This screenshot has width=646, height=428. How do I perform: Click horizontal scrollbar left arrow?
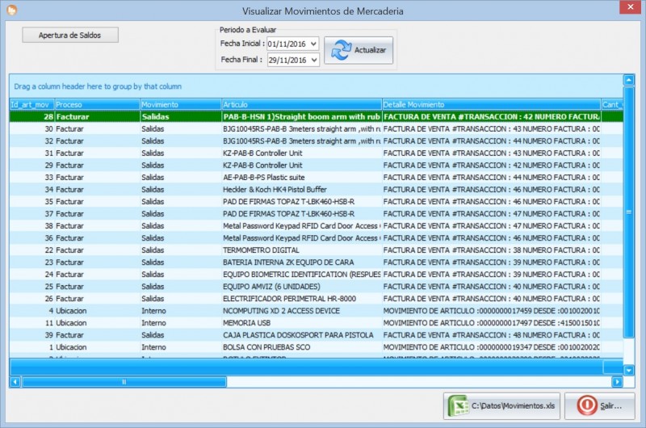[15, 381]
